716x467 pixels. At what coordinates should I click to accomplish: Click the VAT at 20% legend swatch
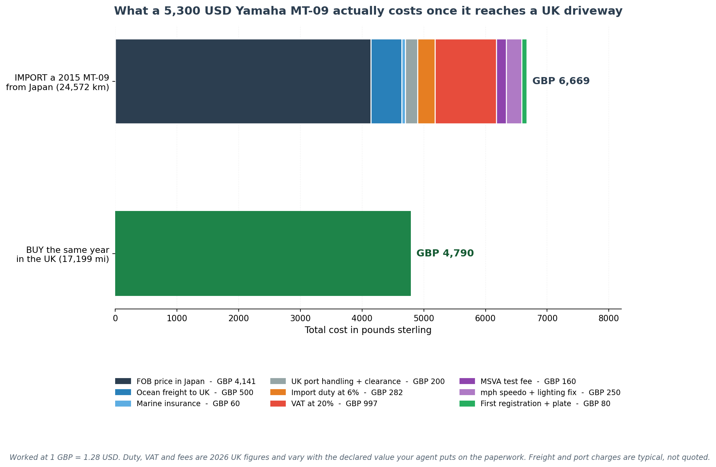tap(278, 403)
